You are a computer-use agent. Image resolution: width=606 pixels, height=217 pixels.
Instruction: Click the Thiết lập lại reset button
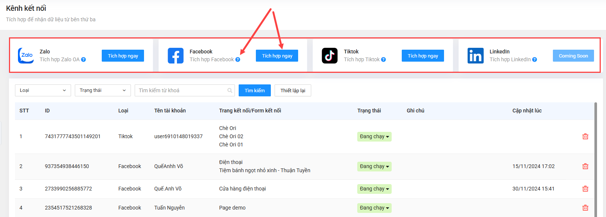293,90
